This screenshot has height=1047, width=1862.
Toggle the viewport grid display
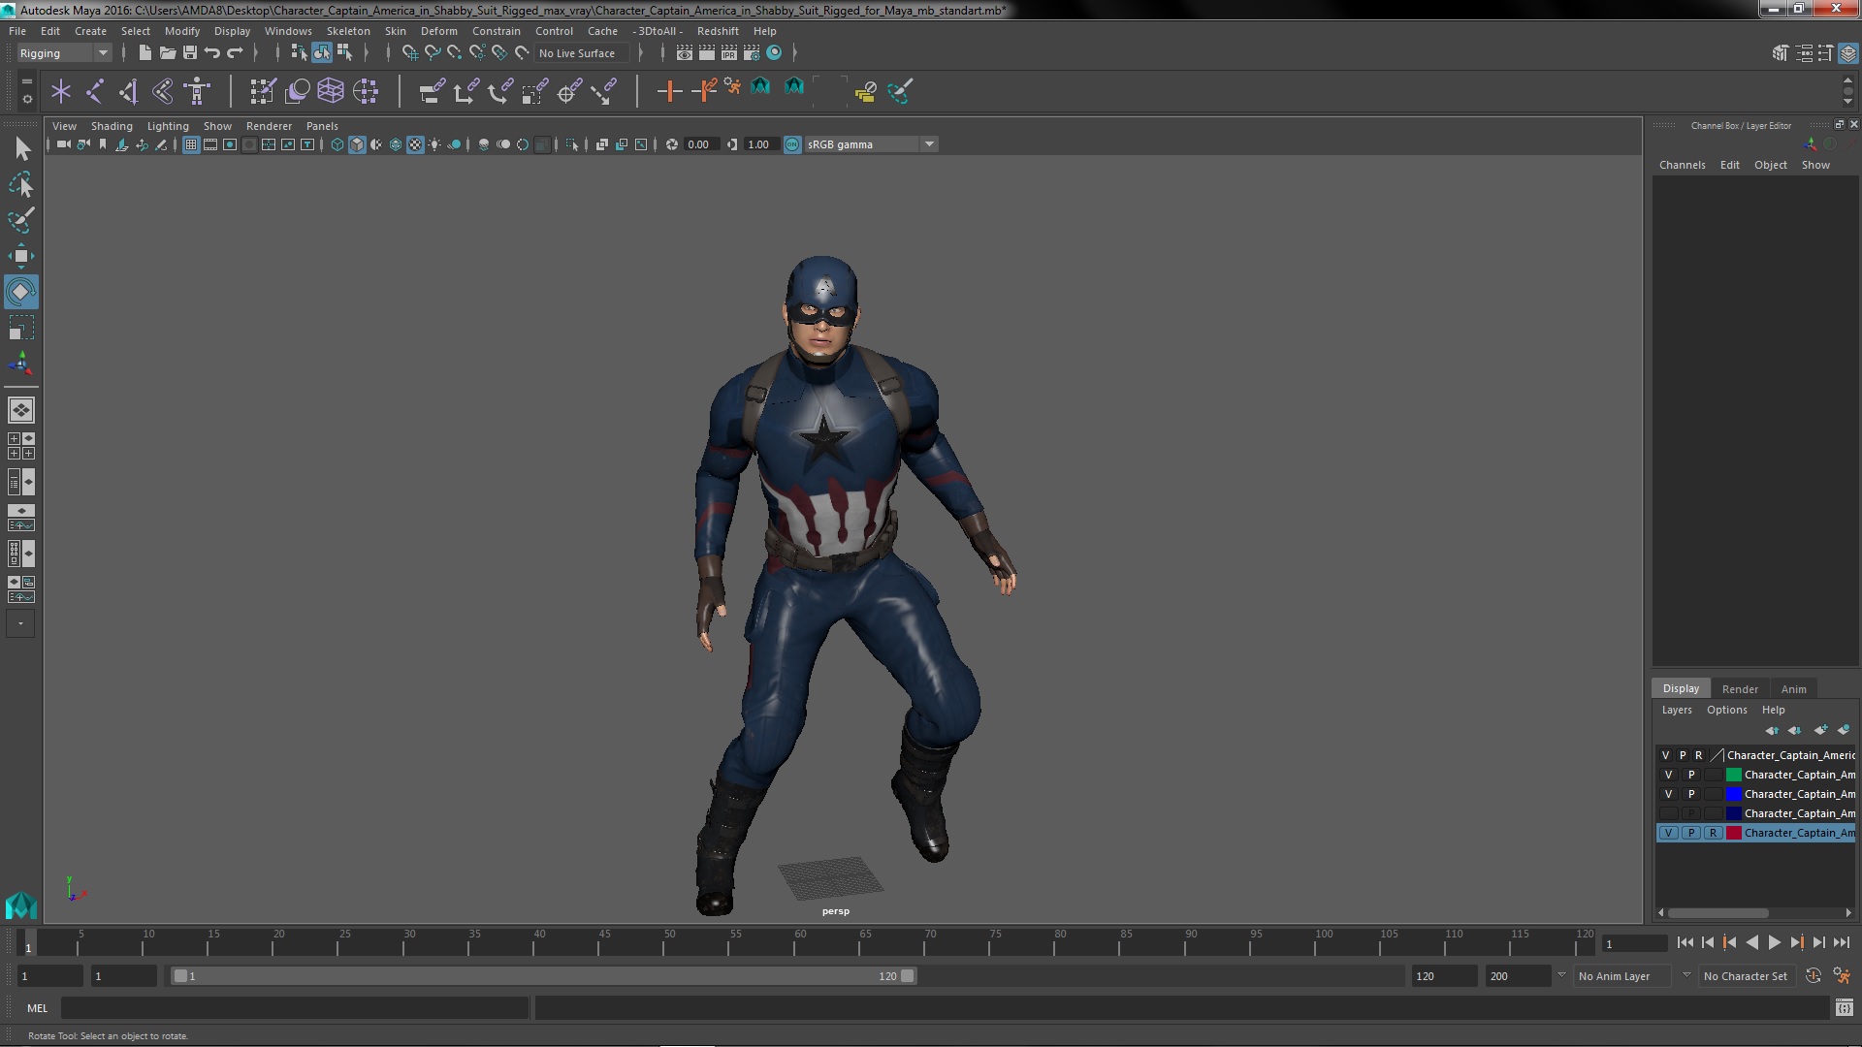191,144
